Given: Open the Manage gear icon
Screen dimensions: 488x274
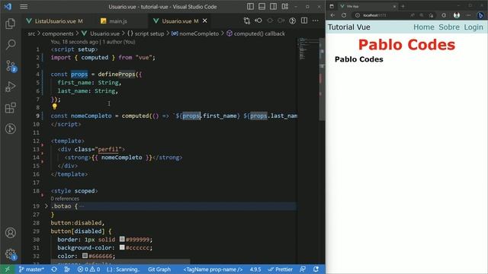Looking at the screenshot, I should click(11, 254).
